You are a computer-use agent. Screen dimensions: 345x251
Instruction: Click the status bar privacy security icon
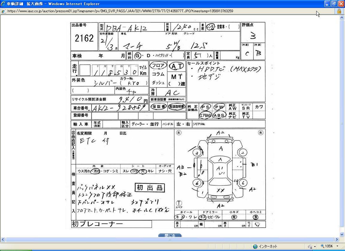310,247
